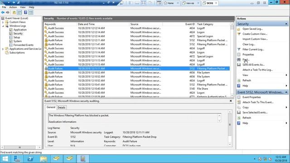Close the event preview pane
The width and height of the screenshot is (290, 163).
coord(231,101)
